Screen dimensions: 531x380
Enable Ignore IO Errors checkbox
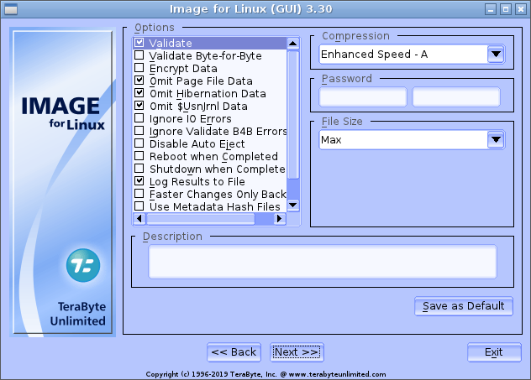tap(139, 118)
